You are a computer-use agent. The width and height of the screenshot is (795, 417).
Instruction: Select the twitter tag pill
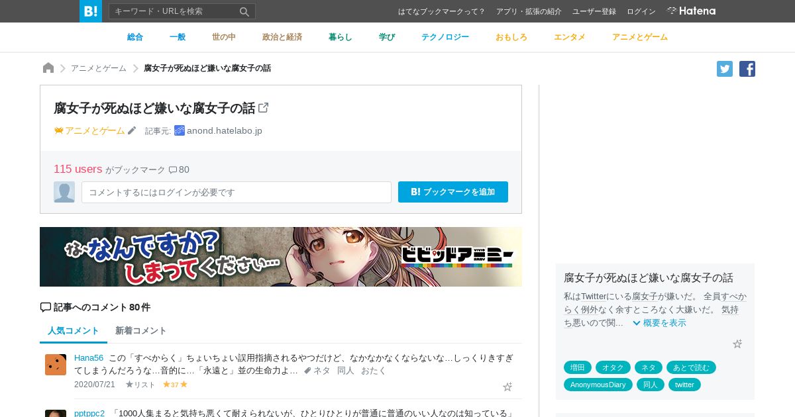(x=684, y=385)
